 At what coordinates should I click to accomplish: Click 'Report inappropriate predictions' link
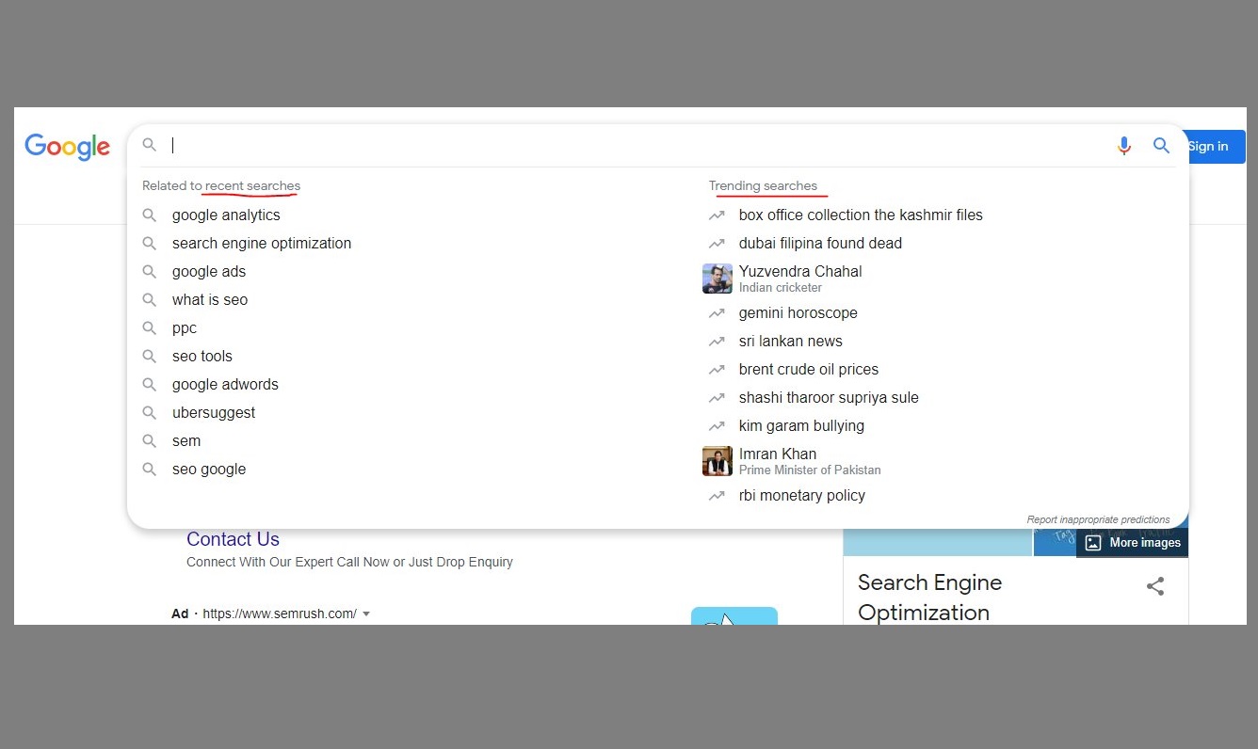1098,519
